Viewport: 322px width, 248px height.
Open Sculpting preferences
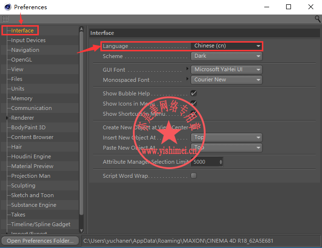[23, 186]
